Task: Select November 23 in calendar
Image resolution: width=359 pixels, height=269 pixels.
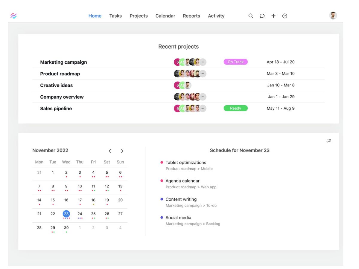Action: (66, 214)
